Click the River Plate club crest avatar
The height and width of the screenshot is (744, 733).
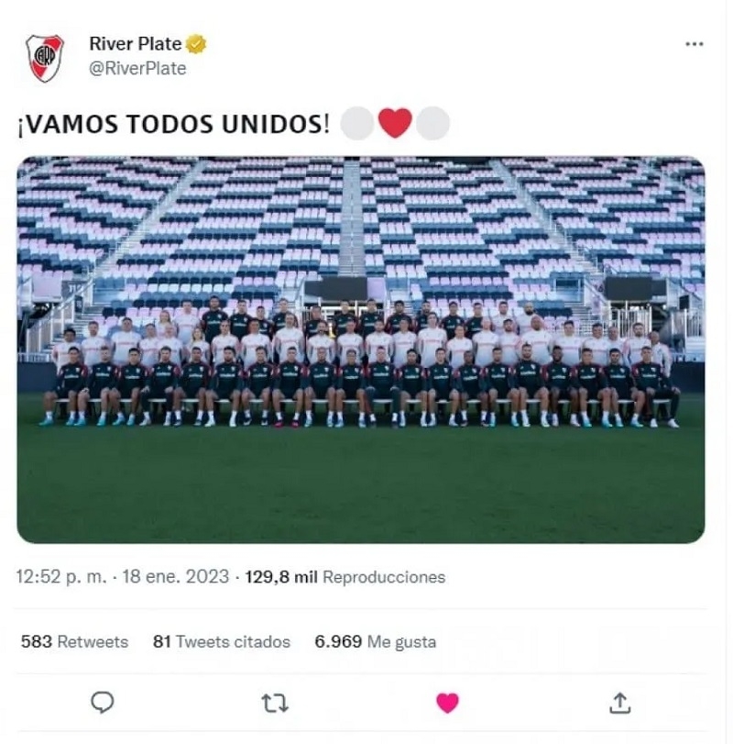coord(45,58)
